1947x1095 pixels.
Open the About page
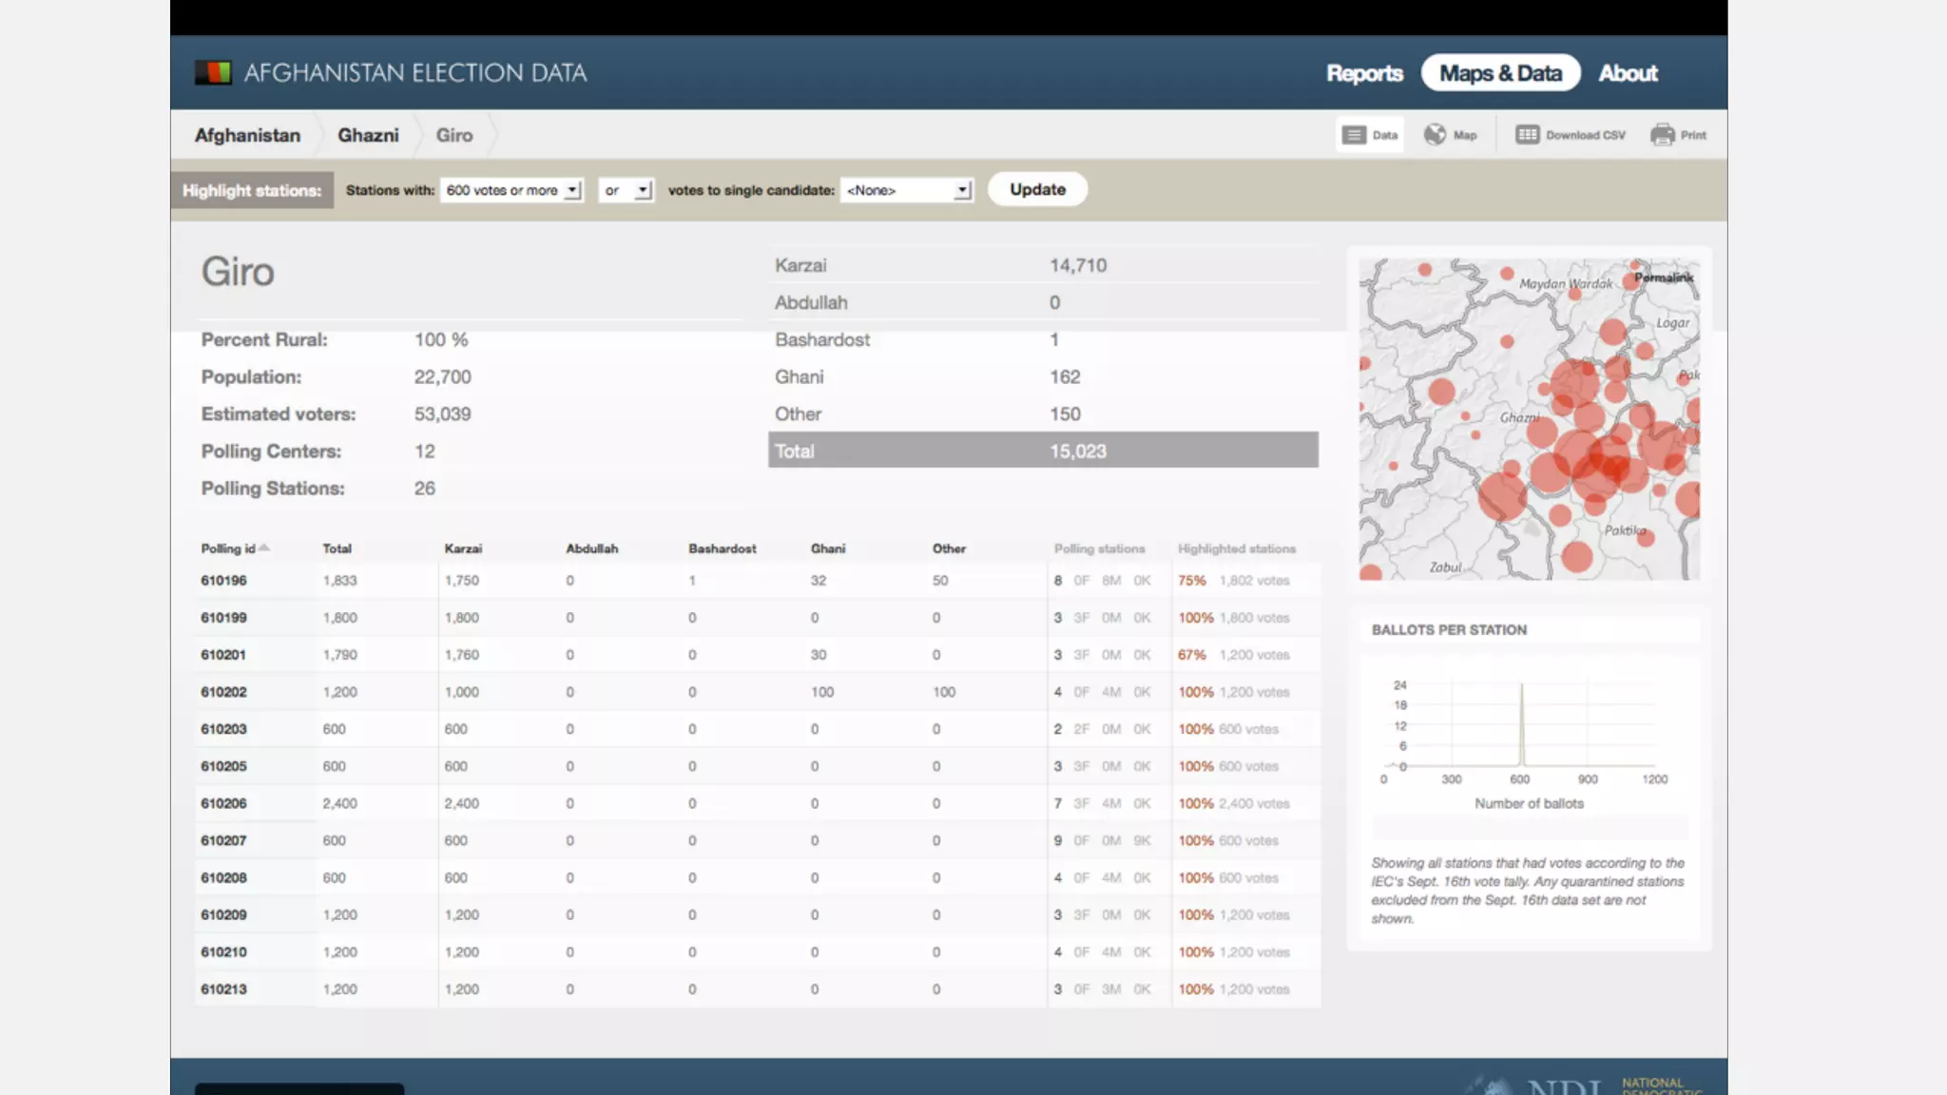point(1628,73)
